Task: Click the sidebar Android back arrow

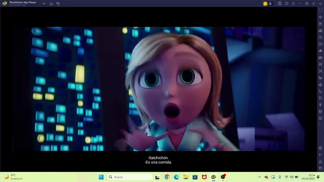Action: point(320,155)
